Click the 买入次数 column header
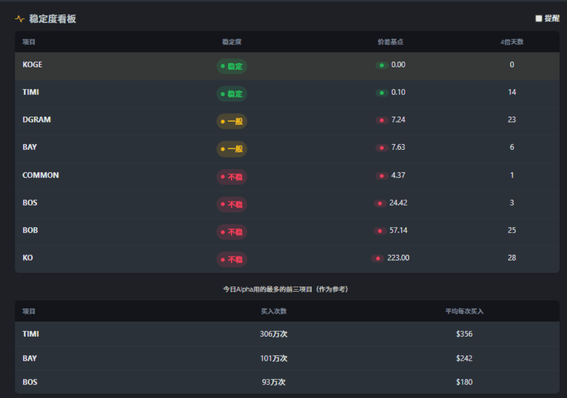This screenshot has width=567, height=398. point(273,312)
